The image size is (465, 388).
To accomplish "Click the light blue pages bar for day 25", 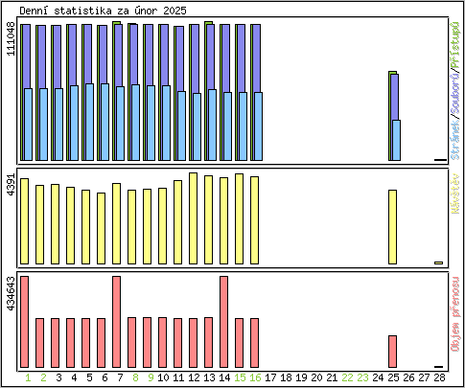I will tap(397, 141).
